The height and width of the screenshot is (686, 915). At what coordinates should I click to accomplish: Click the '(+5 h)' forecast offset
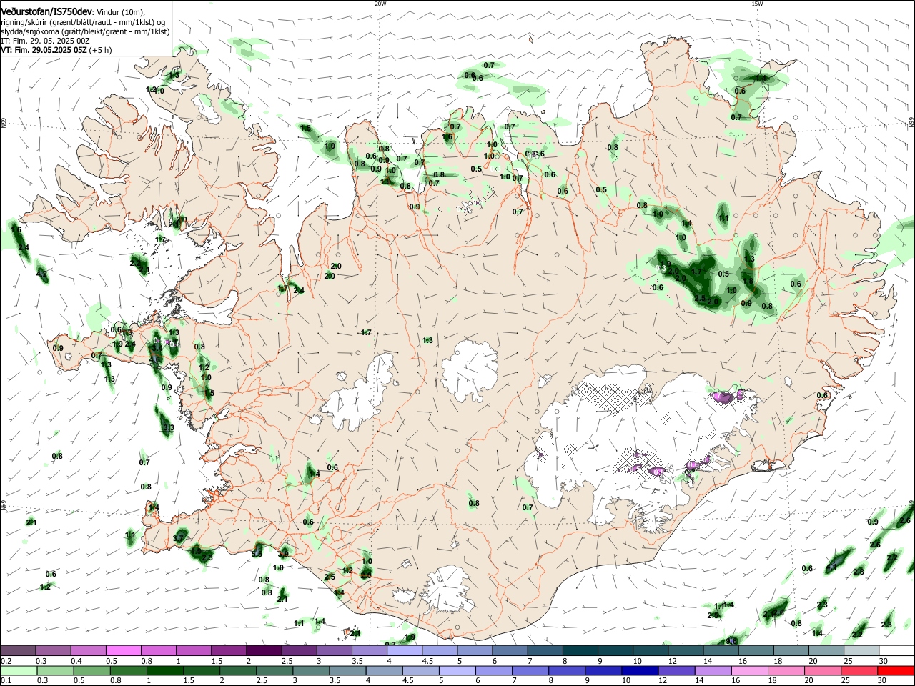click(x=102, y=51)
